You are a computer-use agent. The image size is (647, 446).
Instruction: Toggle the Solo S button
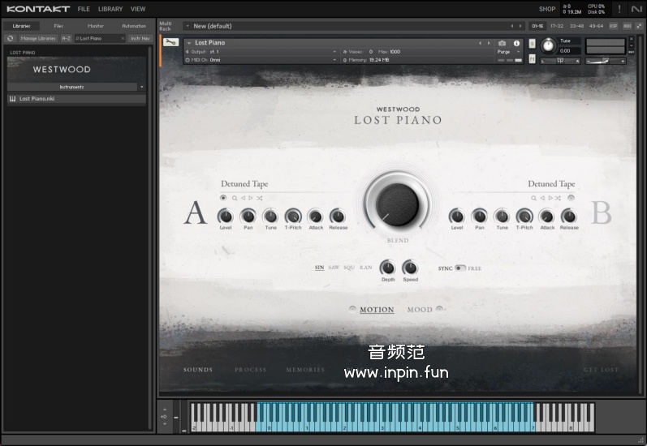pos(533,43)
